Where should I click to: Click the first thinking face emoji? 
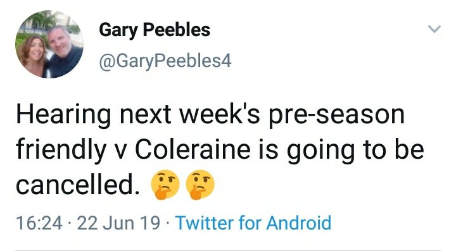pos(165,185)
